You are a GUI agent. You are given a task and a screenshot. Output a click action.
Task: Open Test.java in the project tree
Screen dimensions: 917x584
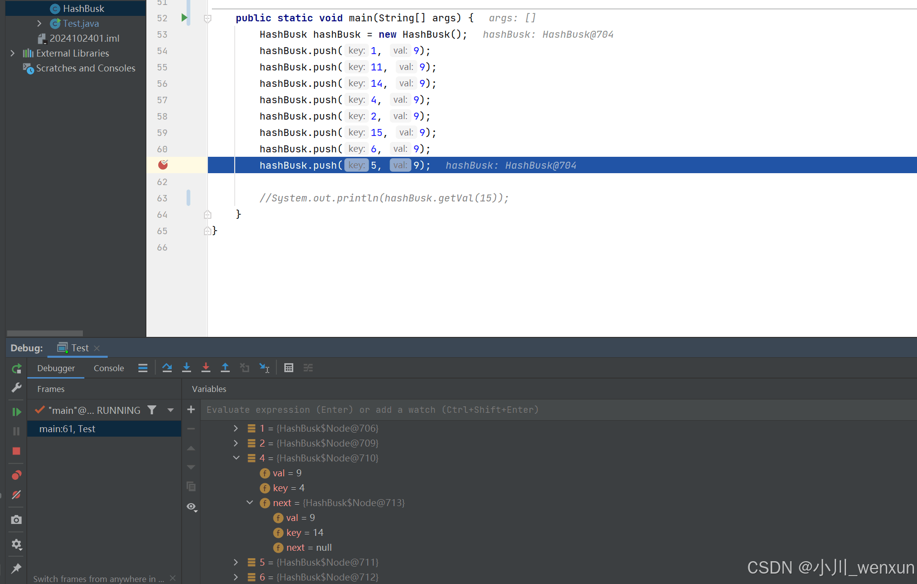point(80,23)
